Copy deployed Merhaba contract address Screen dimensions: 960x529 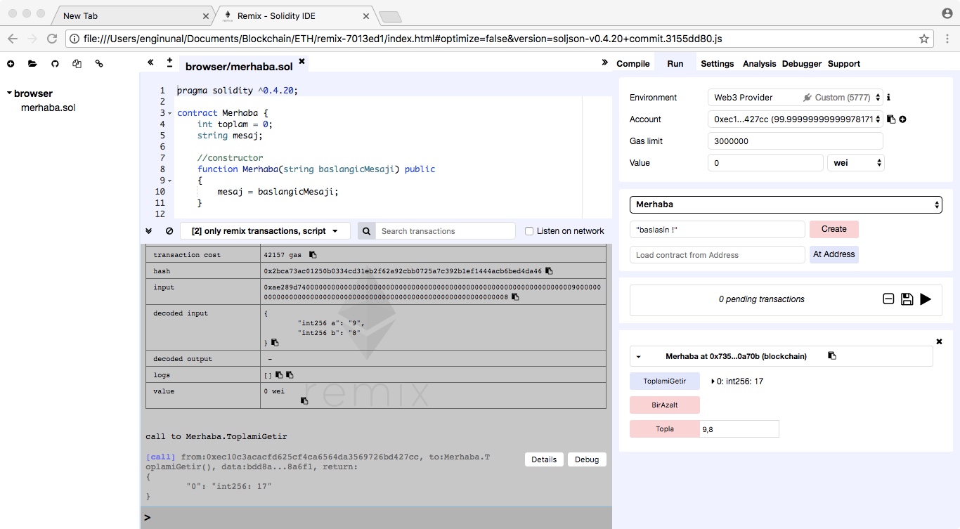[832, 356]
